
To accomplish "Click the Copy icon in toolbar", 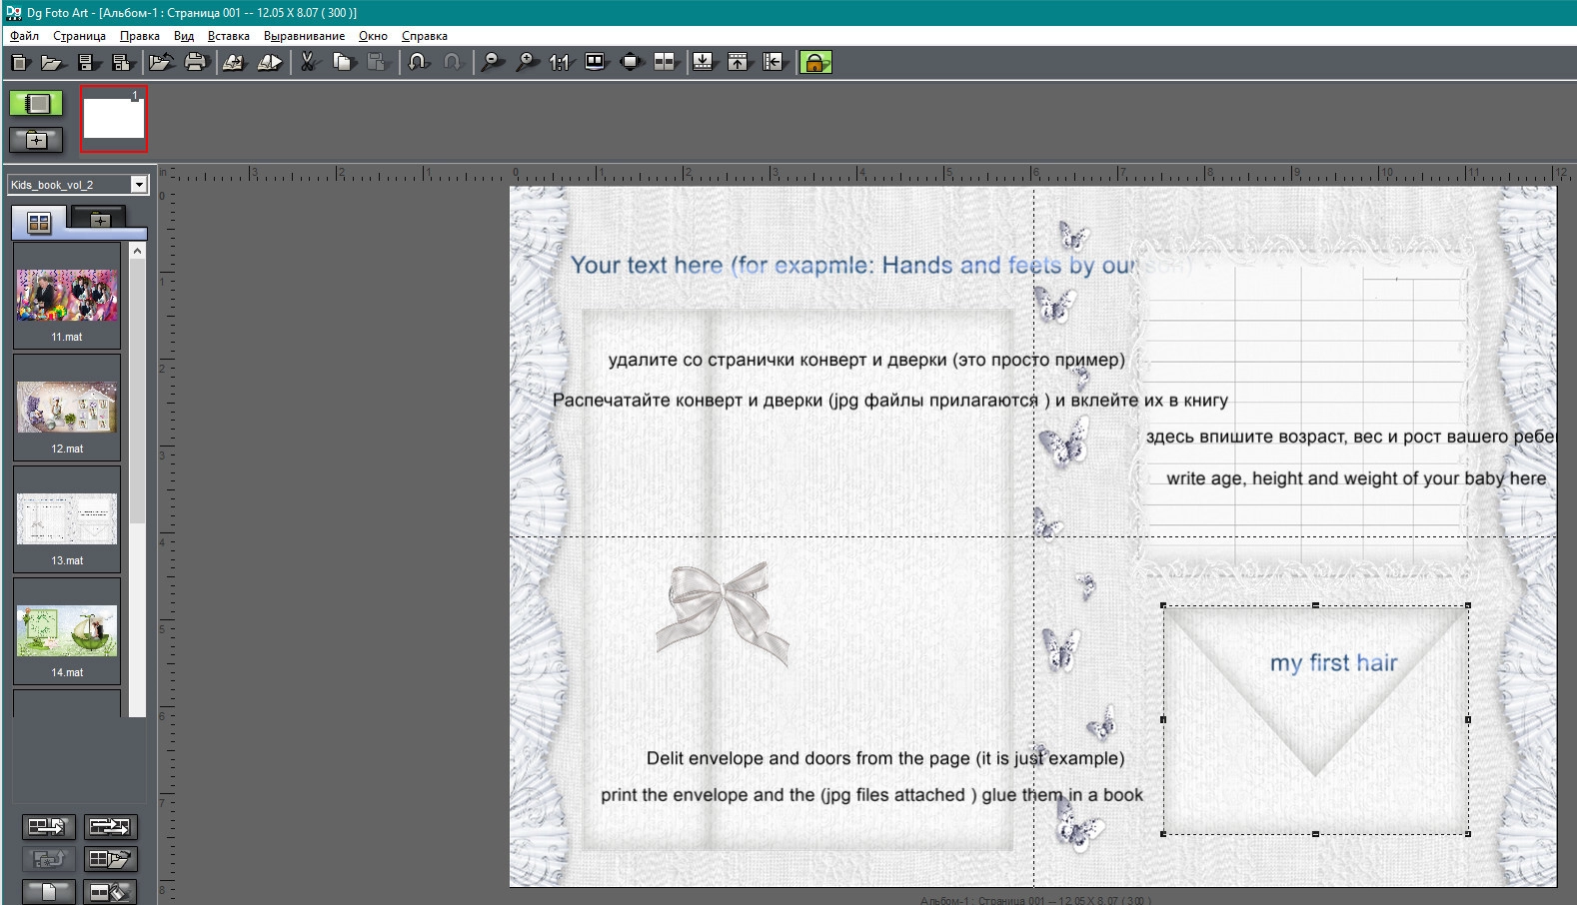I will point(344,63).
